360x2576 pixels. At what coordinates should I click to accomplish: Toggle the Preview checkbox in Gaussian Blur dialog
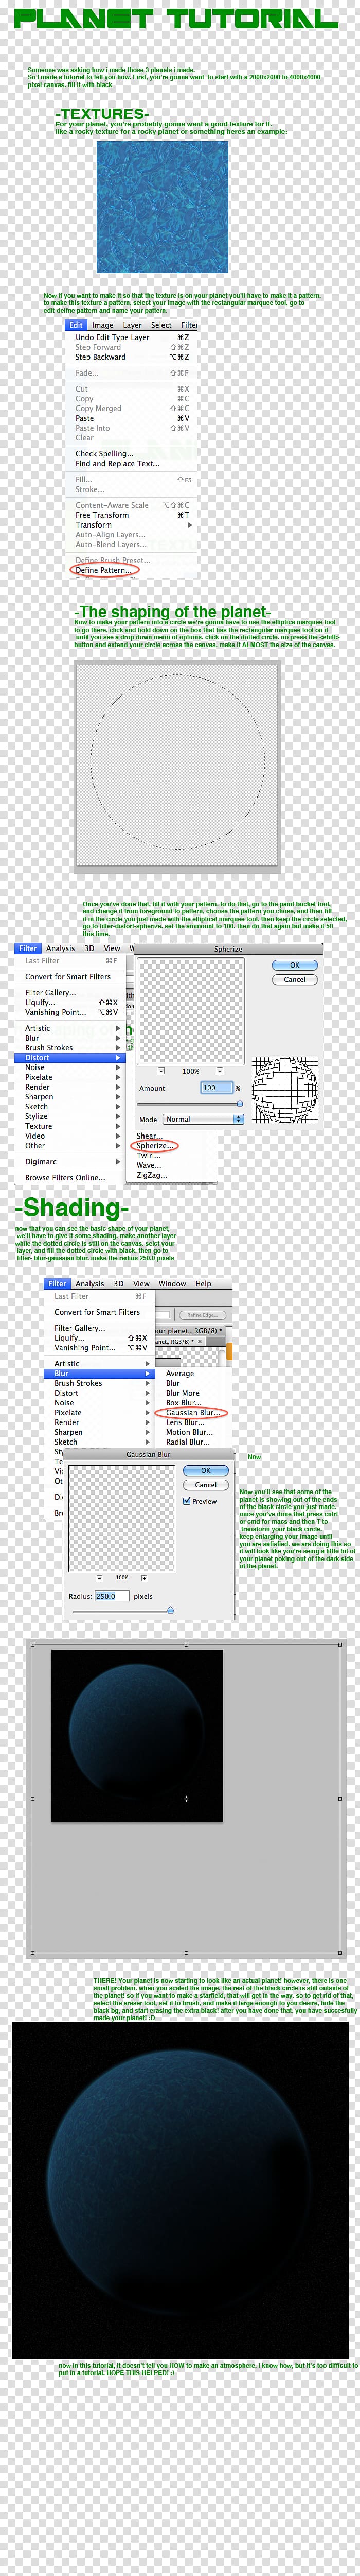(x=187, y=1500)
